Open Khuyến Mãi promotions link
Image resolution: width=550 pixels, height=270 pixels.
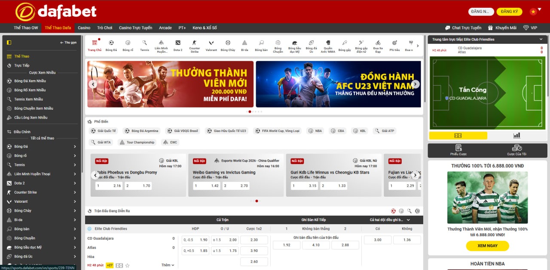(502, 28)
